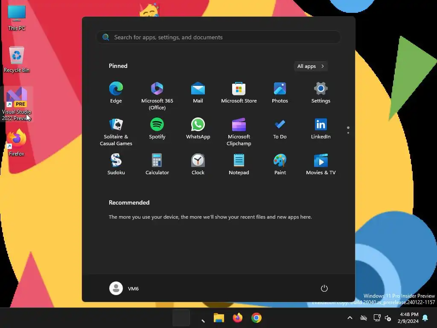The height and width of the screenshot is (328, 437).
Task: Open Paint
Action: (x=280, y=164)
